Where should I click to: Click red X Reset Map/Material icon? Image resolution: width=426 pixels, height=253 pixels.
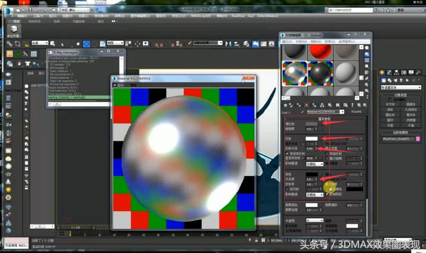307,105
